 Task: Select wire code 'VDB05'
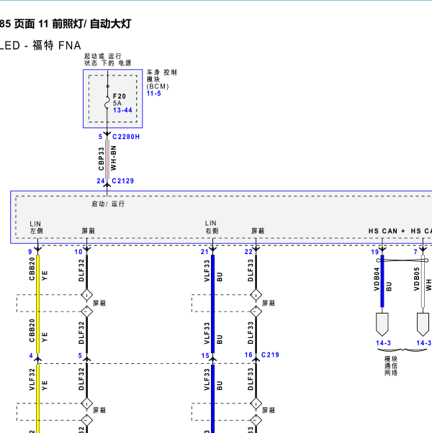tap(417, 279)
